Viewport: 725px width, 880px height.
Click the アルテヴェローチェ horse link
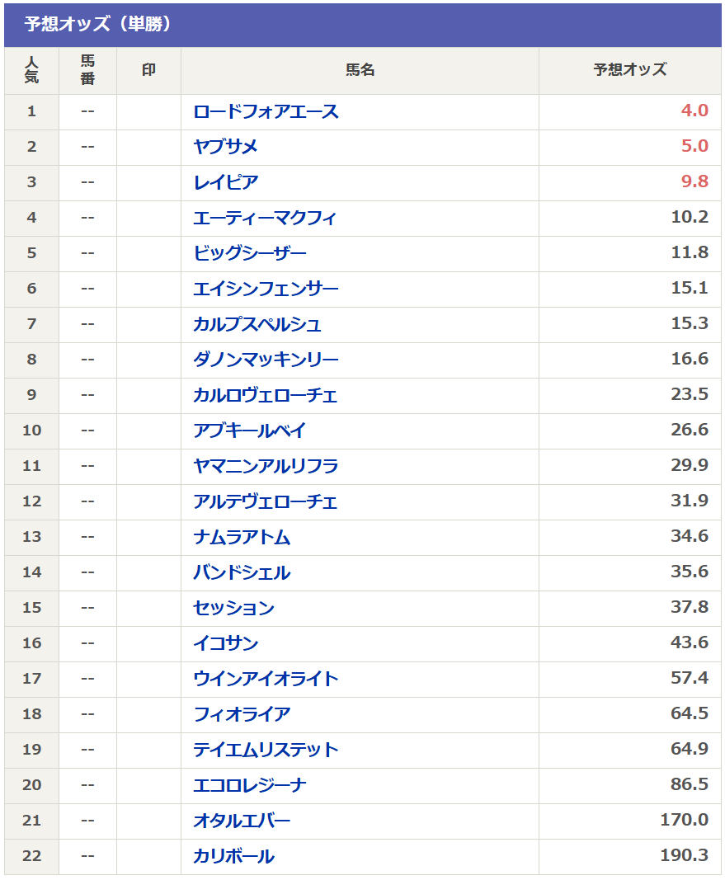coord(265,501)
